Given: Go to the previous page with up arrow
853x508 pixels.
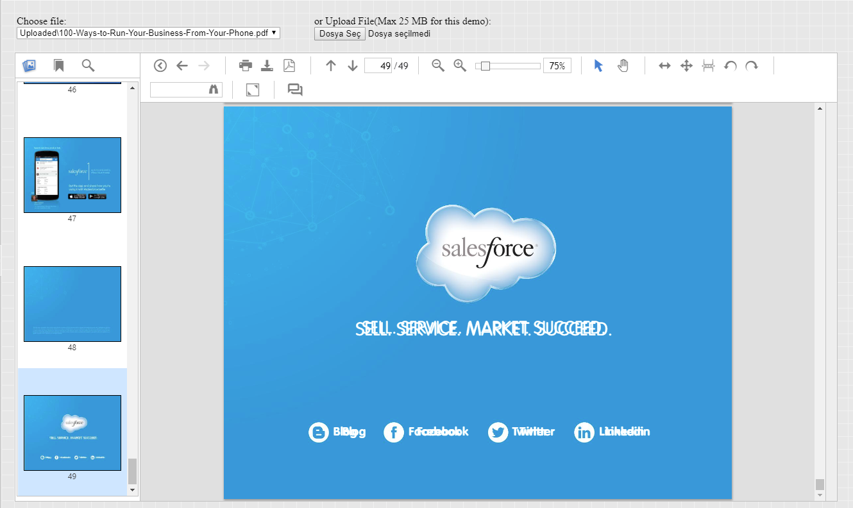Looking at the screenshot, I should [x=331, y=65].
